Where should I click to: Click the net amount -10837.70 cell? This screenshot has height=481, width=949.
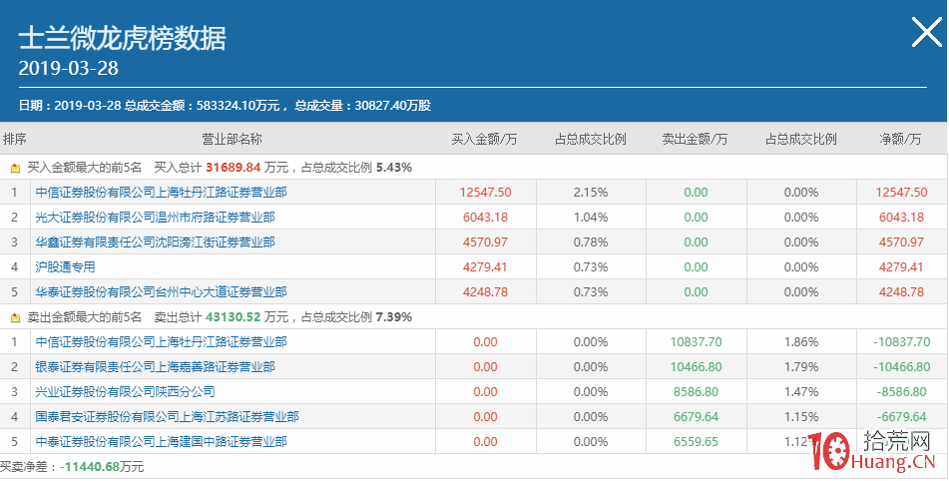pos(902,342)
